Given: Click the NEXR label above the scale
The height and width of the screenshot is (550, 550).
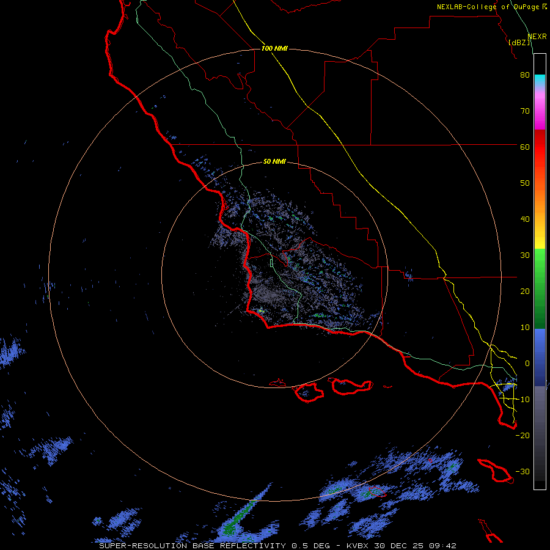Looking at the screenshot, I should click(537, 37).
